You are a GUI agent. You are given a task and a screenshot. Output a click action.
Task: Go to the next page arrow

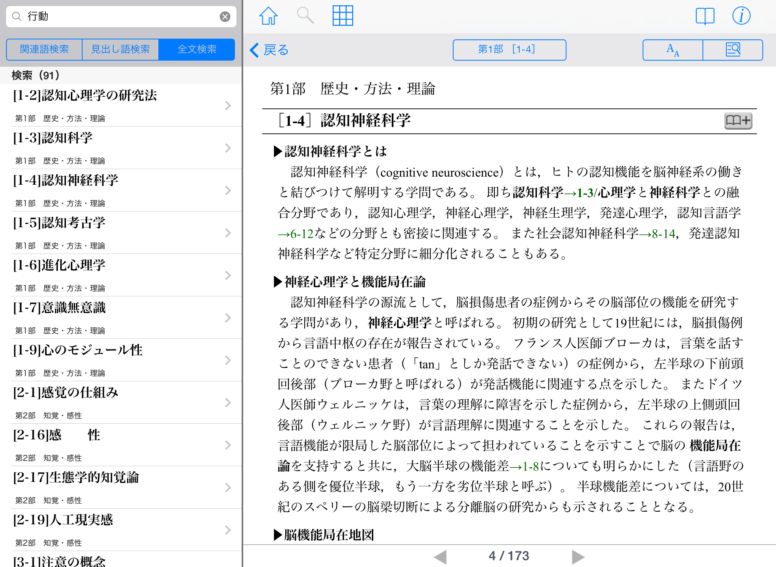click(x=578, y=556)
